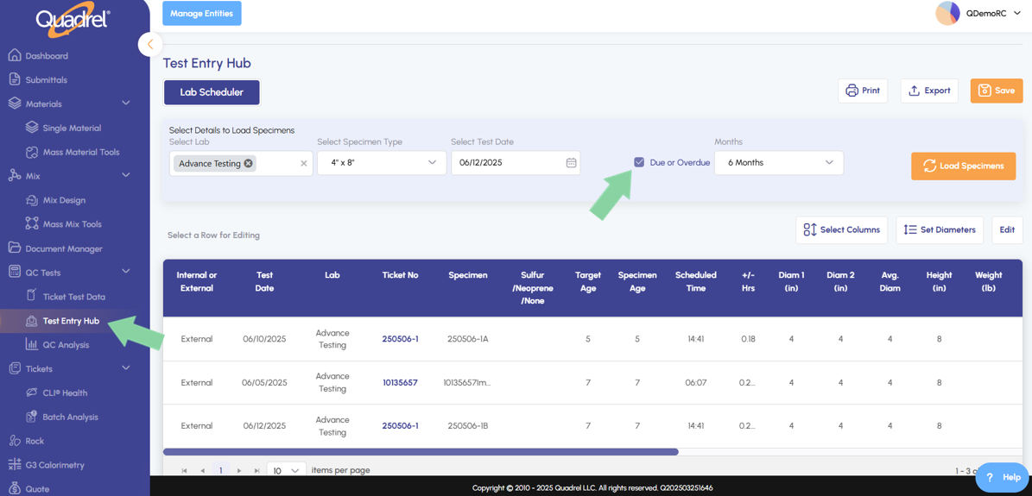Click the Print button icon
This screenshot has height=496, width=1032.
click(x=852, y=91)
